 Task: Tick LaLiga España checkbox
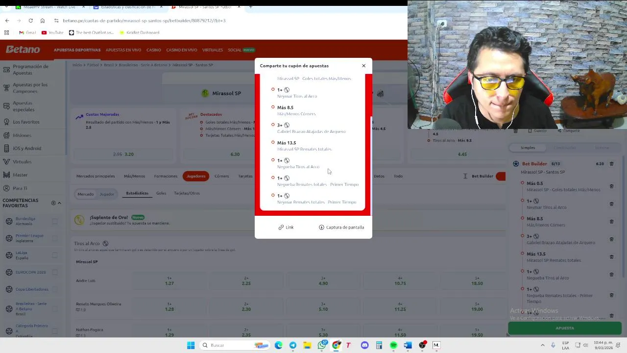(x=55, y=255)
